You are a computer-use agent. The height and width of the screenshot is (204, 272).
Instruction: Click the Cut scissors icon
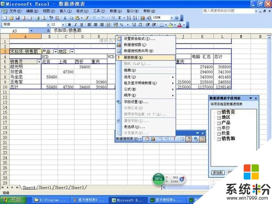coord(65,18)
